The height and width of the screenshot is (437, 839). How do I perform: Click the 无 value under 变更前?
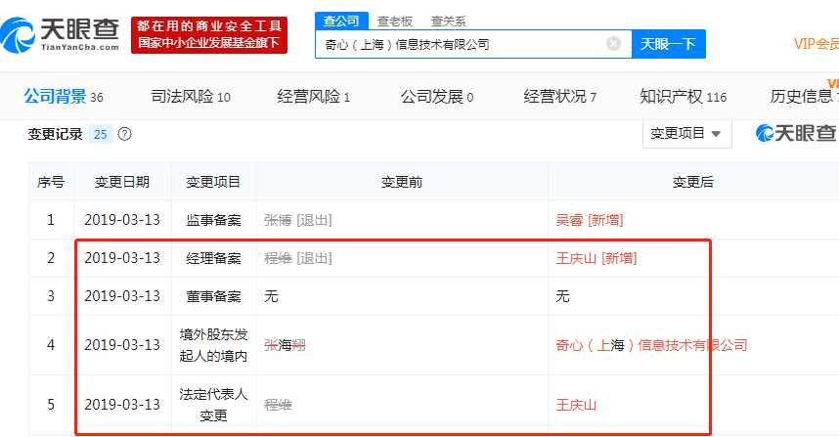(271, 296)
